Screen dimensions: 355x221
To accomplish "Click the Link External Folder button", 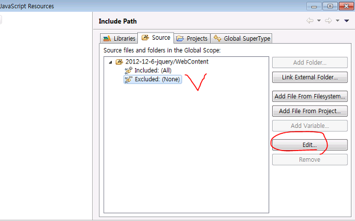I will coord(309,77).
